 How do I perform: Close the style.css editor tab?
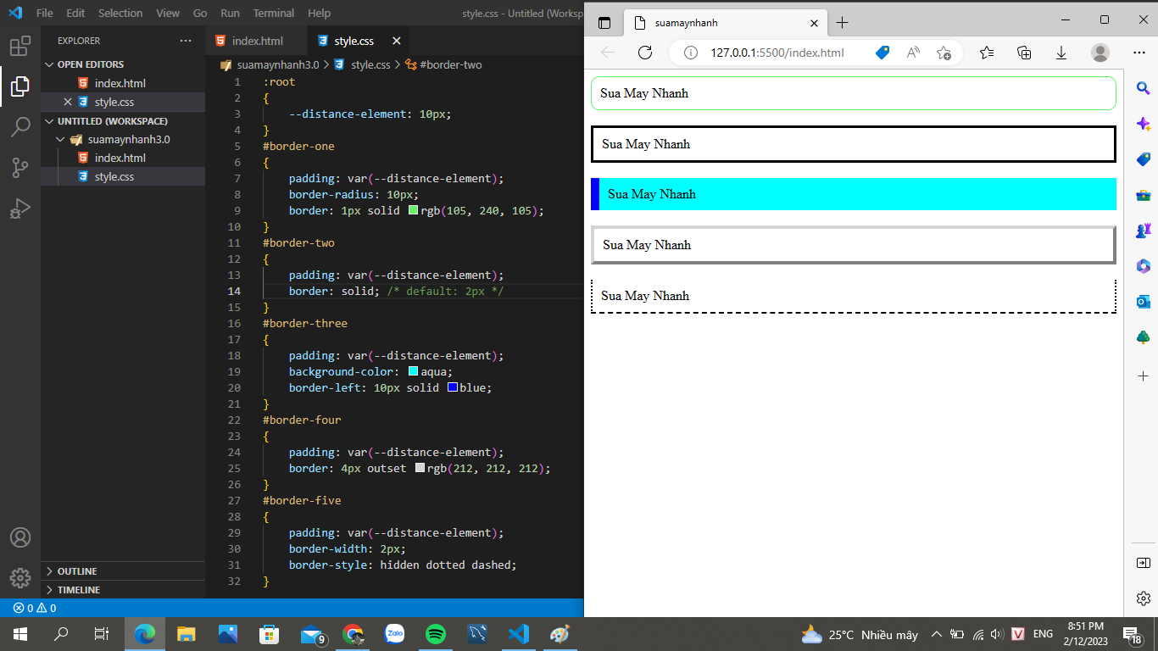[397, 41]
